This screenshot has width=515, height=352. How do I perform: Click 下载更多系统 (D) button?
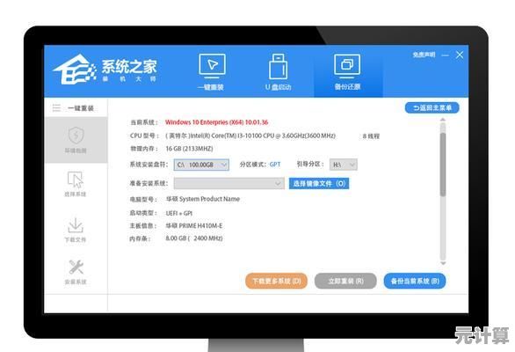tap(276, 282)
